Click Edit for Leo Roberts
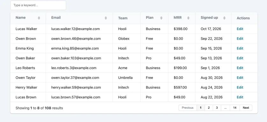The image size is (267, 122). [240, 68]
